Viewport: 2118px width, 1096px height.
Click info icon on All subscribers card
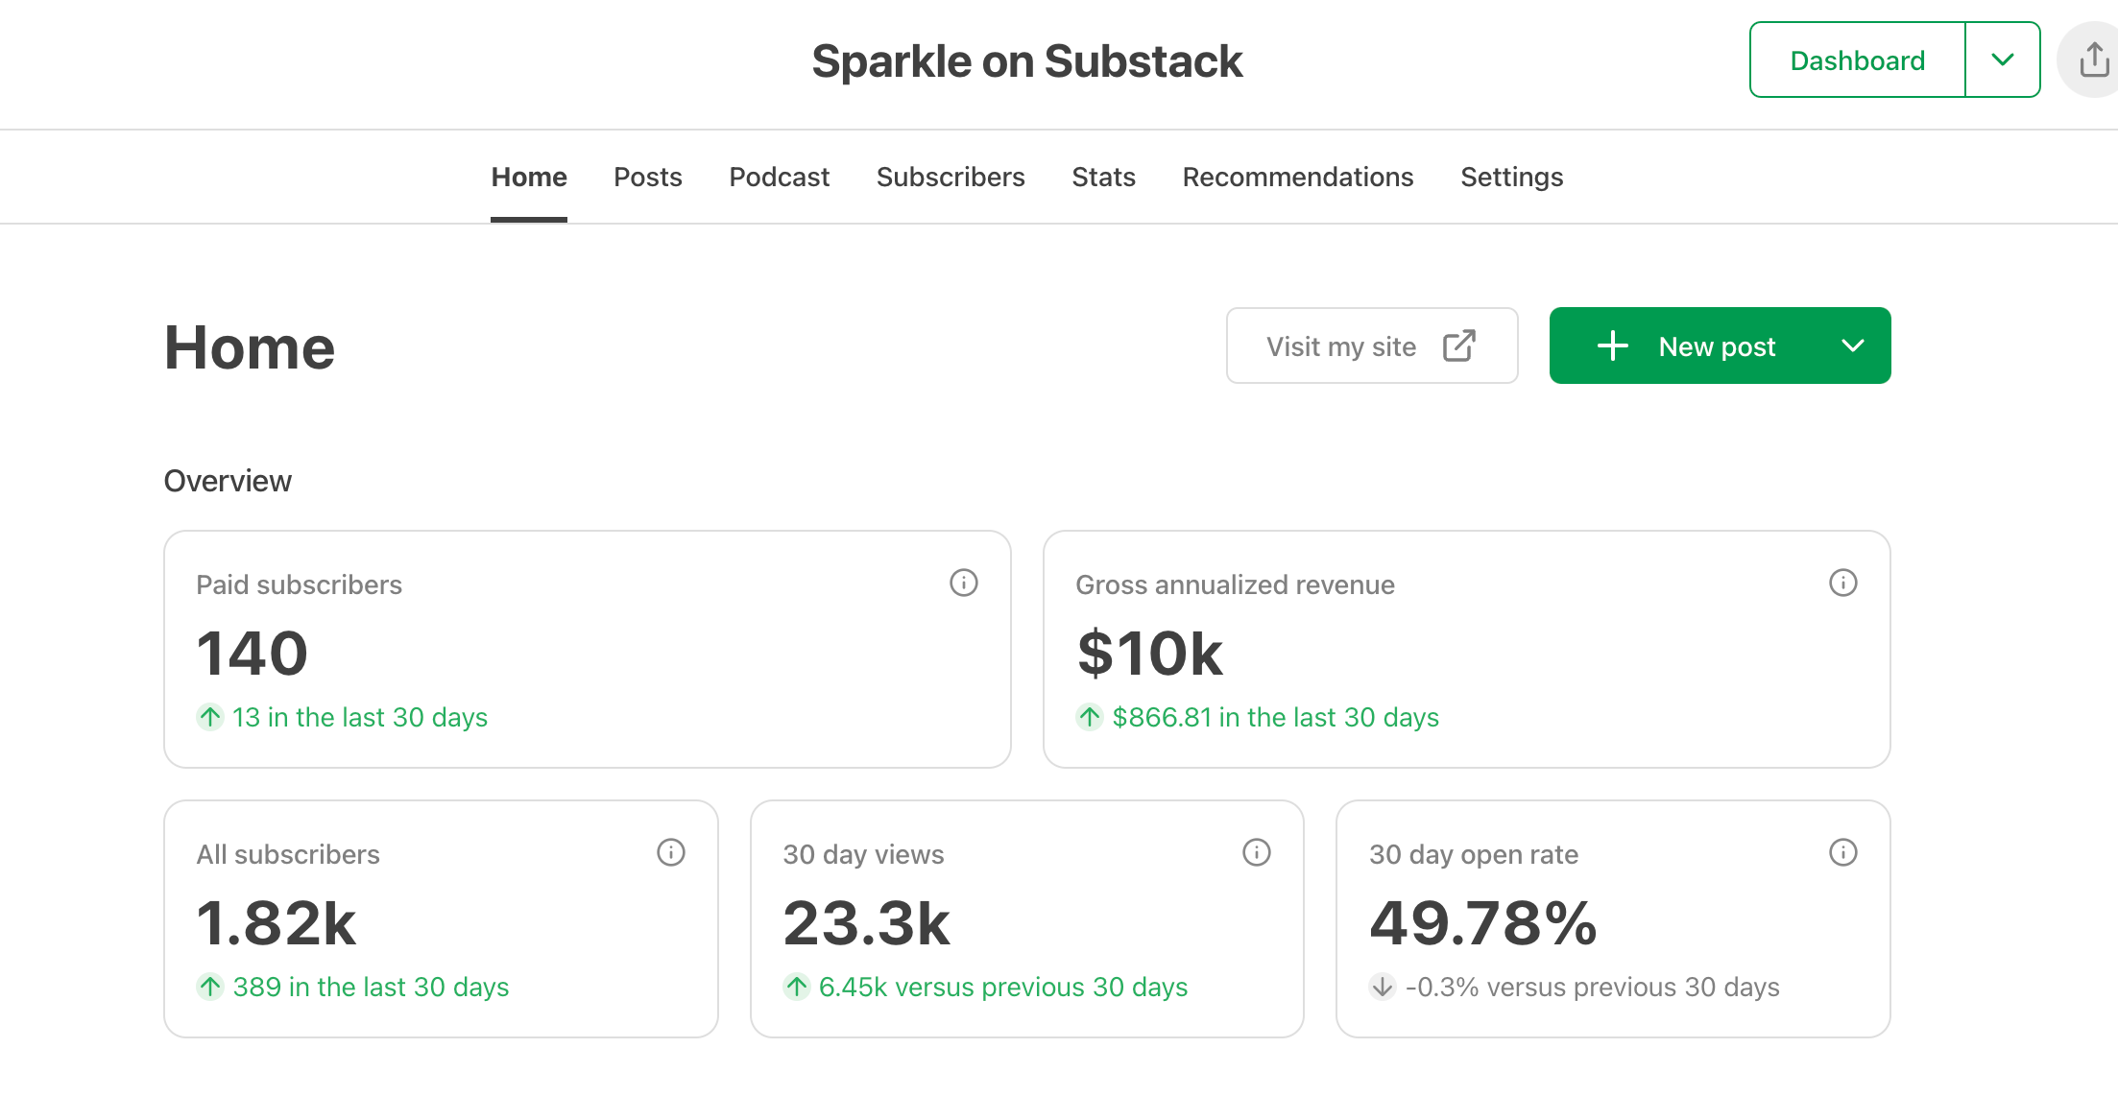tap(670, 852)
